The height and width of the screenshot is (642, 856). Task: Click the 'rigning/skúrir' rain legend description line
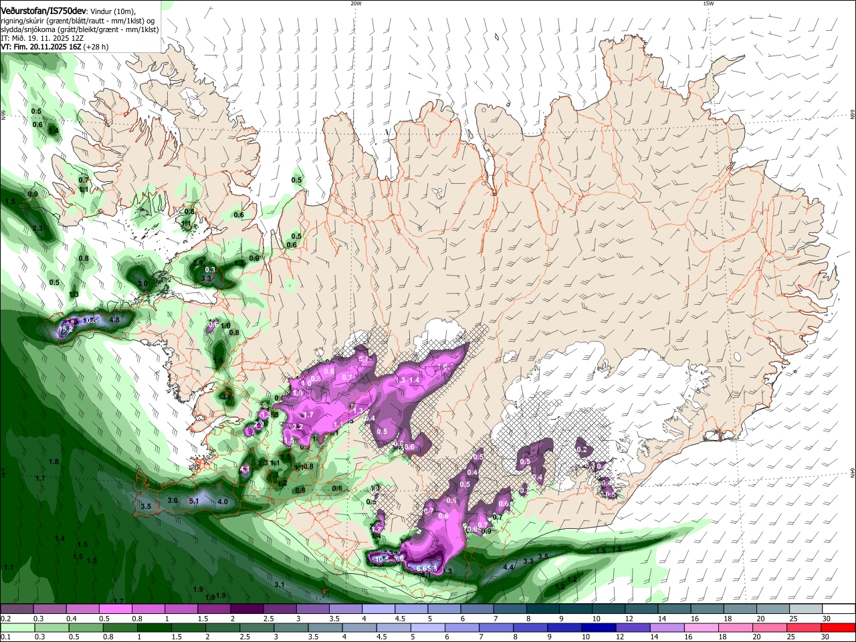[79, 21]
